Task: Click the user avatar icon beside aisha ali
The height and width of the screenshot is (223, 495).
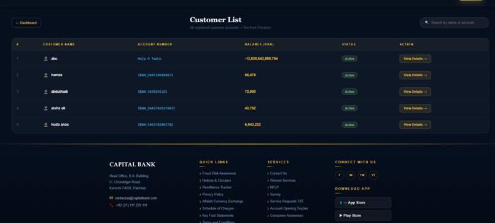Action: click(46, 108)
